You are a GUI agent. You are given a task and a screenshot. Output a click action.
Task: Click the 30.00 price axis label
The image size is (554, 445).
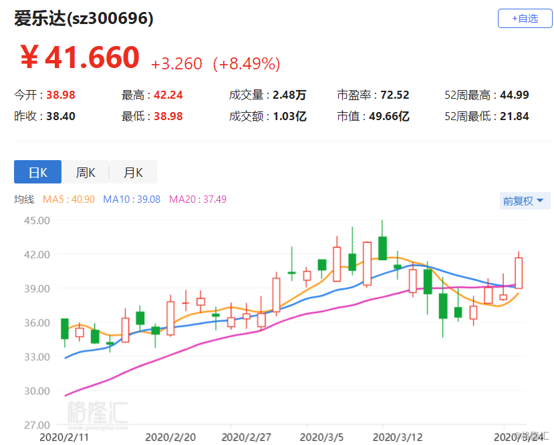coord(37,391)
